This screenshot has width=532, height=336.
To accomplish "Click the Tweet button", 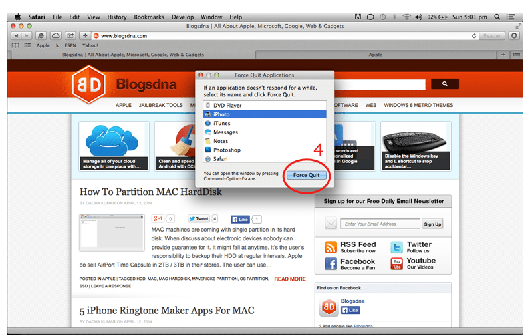I will [x=199, y=219].
